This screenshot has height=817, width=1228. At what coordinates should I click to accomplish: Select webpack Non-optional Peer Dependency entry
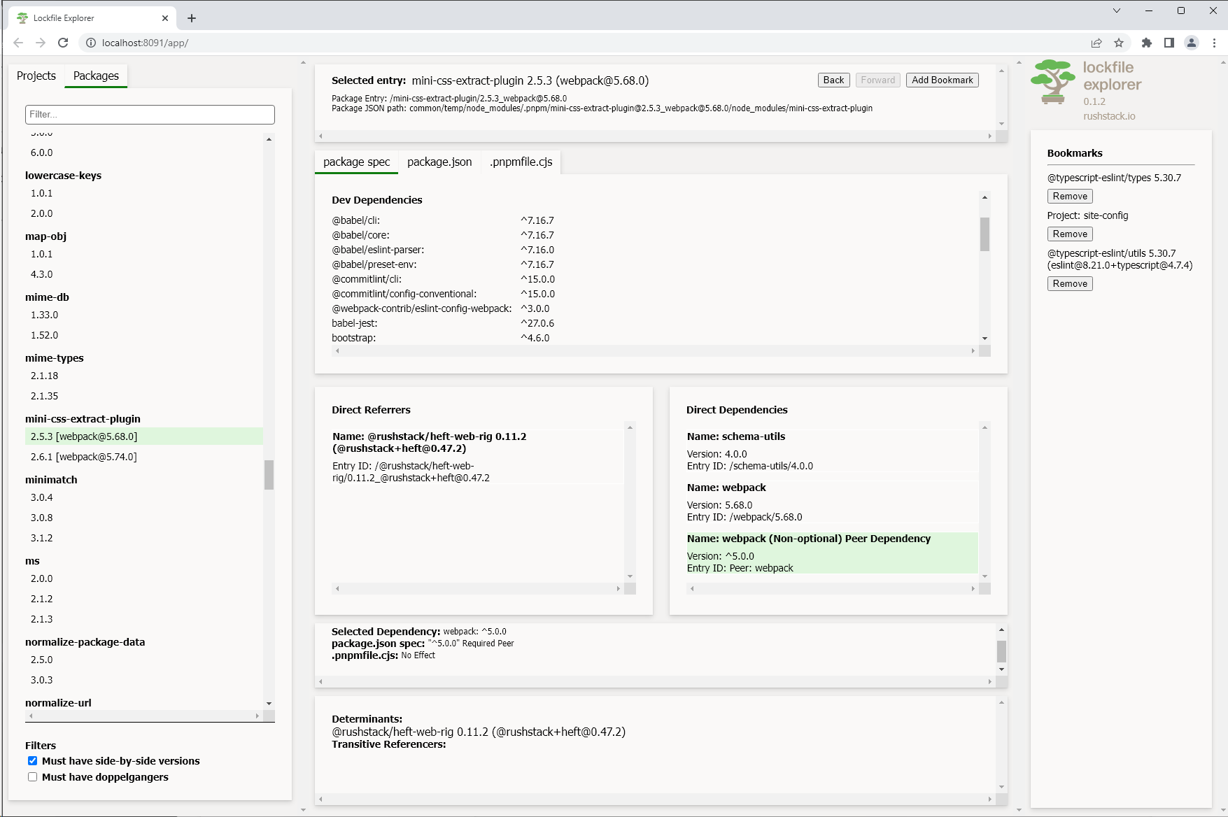click(x=832, y=553)
